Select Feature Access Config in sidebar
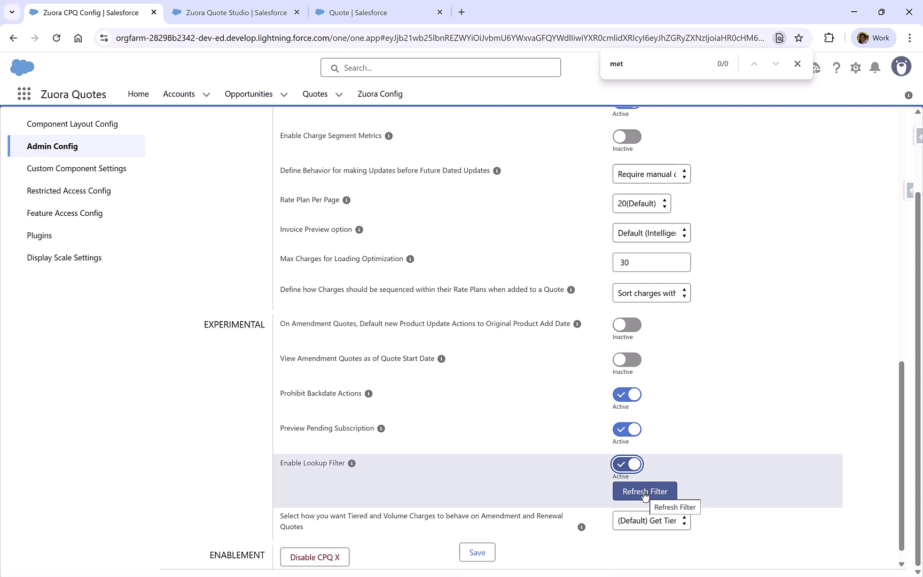This screenshot has height=577, width=923. pyautogui.click(x=65, y=213)
